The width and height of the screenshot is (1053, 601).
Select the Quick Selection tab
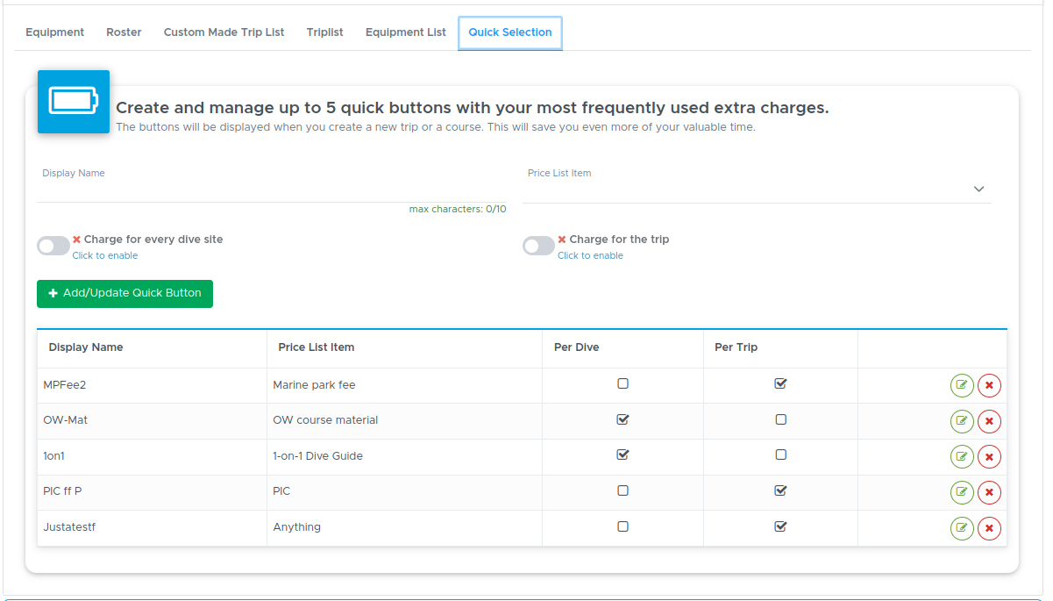[510, 32]
